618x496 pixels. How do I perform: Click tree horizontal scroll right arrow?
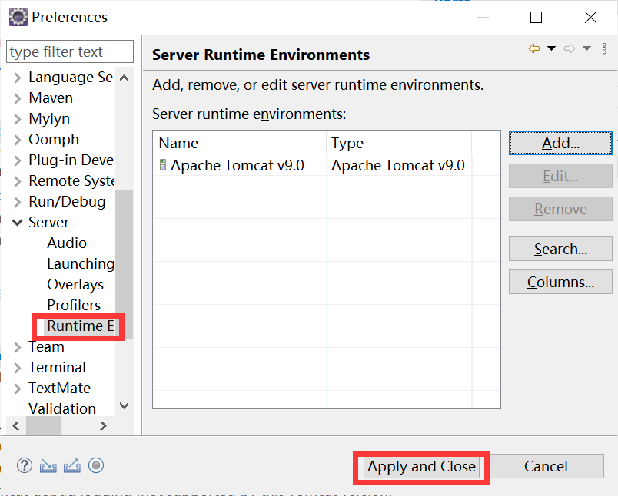(x=103, y=425)
